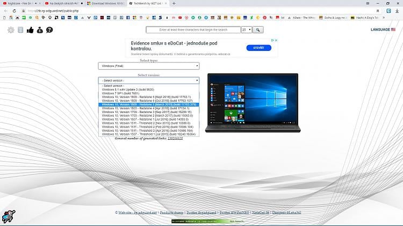Image resolution: width=403 pixels, height=226 pixels.
Task: Click the LANGUAGE label
Action: point(380,29)
